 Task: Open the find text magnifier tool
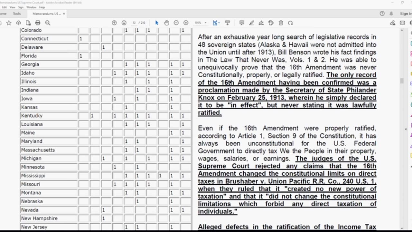[x=48, y=23]
